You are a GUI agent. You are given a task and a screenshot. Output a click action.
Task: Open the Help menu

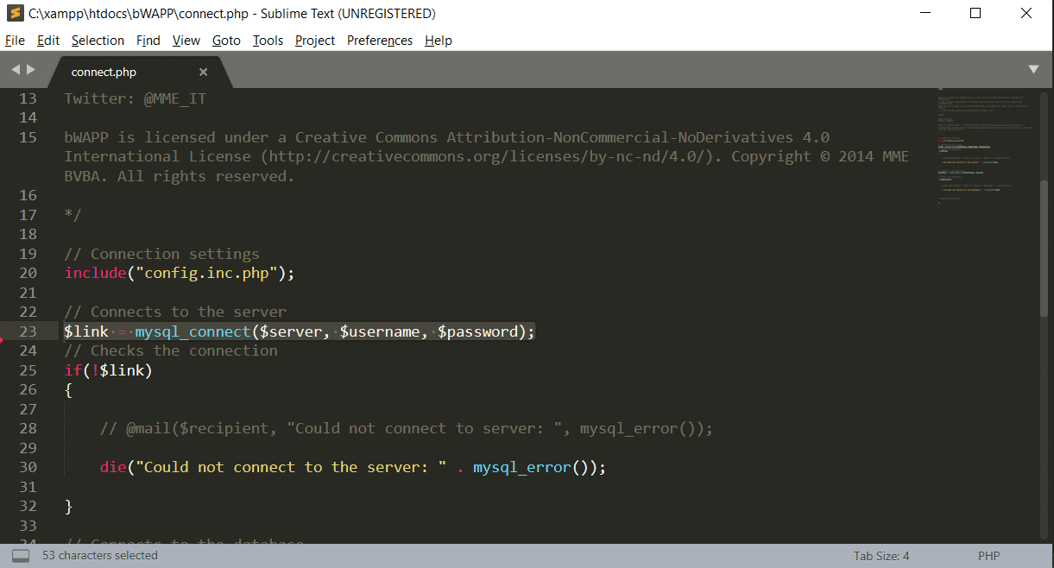point(439,41)
